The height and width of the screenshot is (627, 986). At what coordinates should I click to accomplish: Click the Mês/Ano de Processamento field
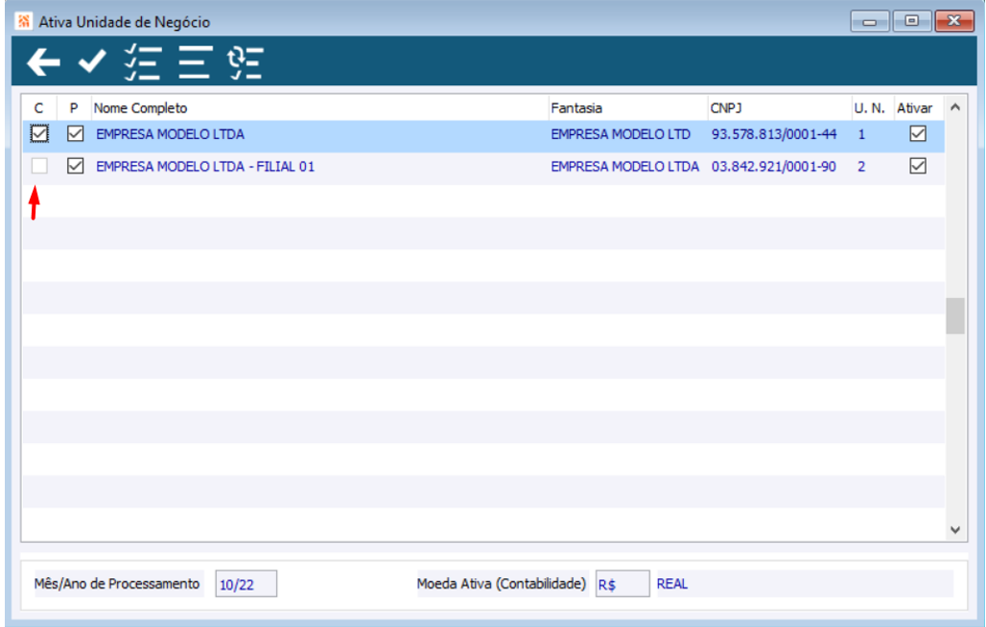point(246,584)
